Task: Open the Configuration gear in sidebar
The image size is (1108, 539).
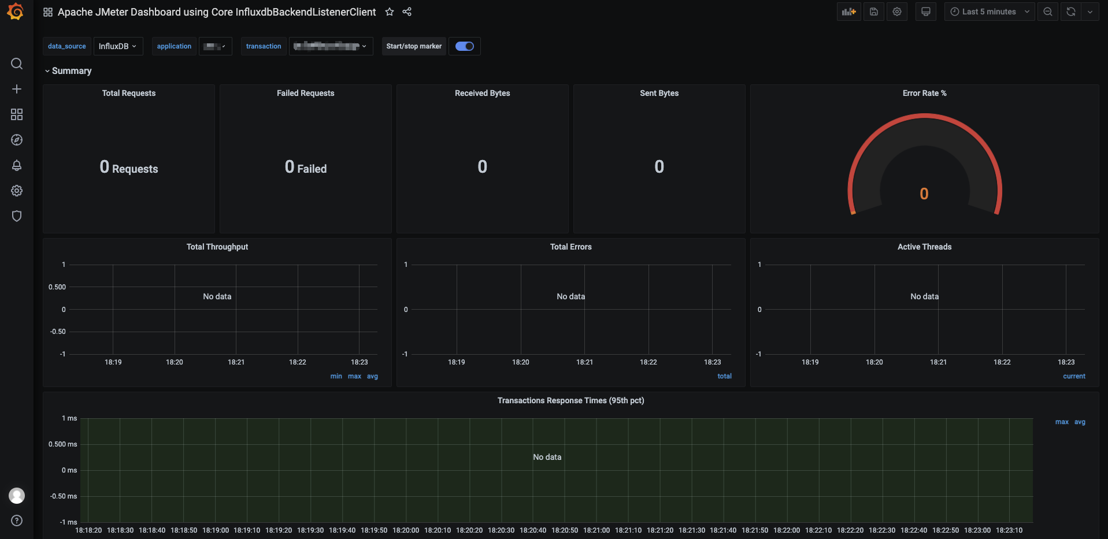Action: (17, 191)
